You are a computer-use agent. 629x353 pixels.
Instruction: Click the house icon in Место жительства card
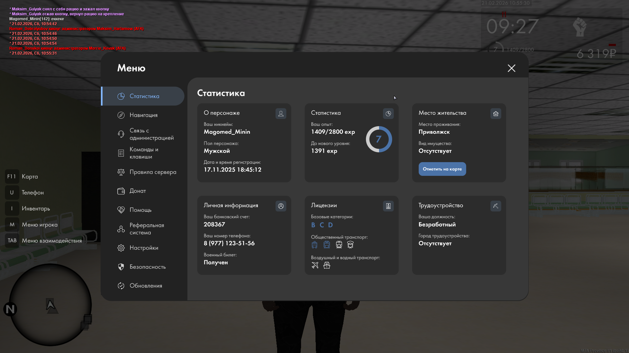(496, 113)
